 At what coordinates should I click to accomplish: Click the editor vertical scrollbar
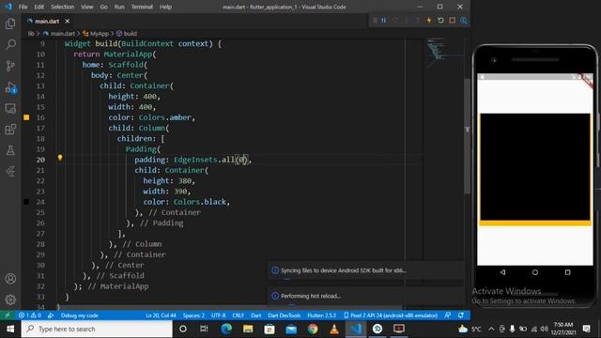tap(468, 136)
